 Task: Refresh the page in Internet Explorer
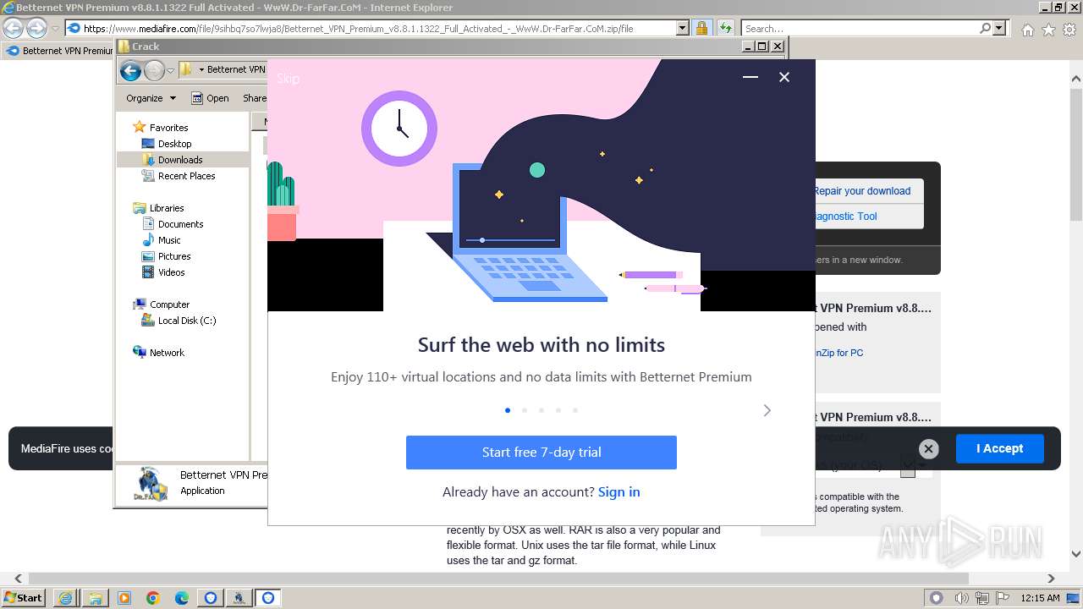725,28
